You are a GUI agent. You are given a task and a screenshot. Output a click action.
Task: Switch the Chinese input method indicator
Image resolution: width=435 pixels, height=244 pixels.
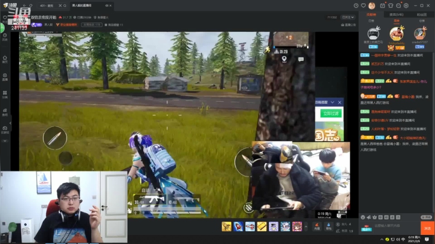(x=403, y=239)
